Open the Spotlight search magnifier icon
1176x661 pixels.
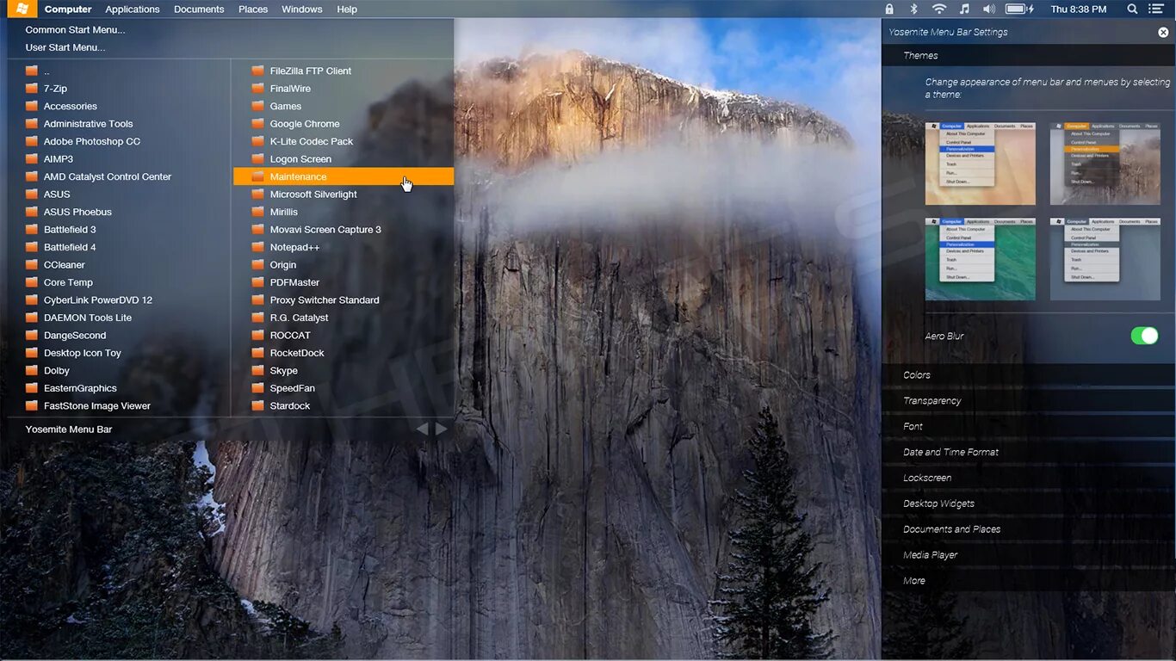1132,9
